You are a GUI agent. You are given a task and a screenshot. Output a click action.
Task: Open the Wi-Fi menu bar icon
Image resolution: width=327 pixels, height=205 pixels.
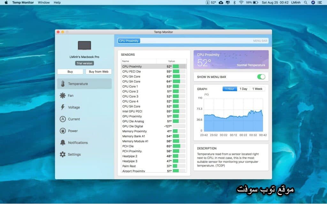pos(241,3)
